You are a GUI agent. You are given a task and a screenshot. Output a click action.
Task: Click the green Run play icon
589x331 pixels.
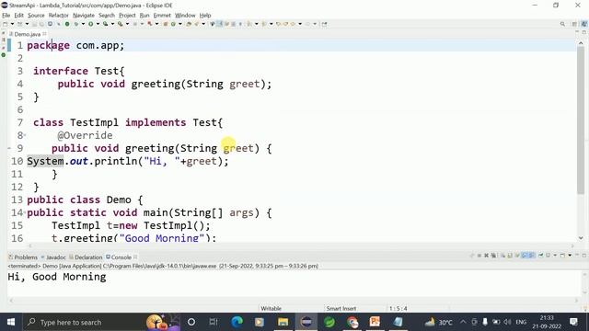(90, 24)
